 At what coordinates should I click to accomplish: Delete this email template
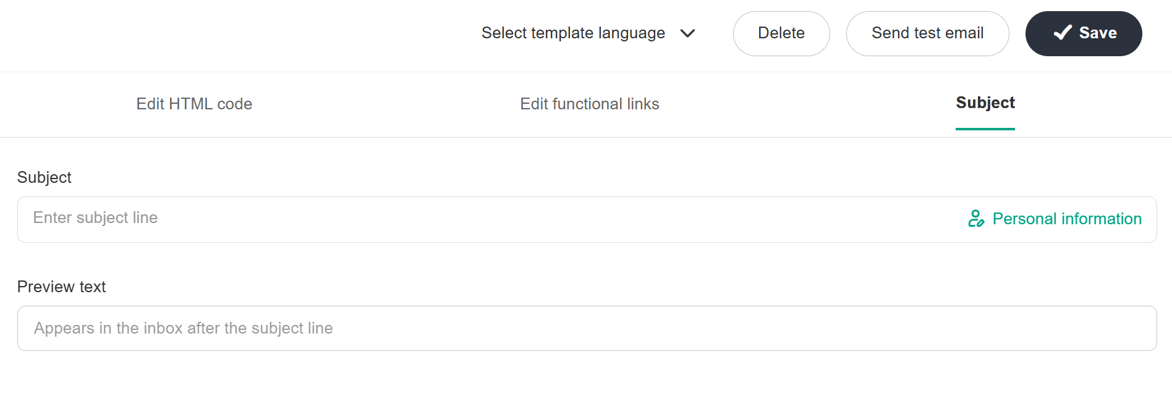[x=781, y=33]
